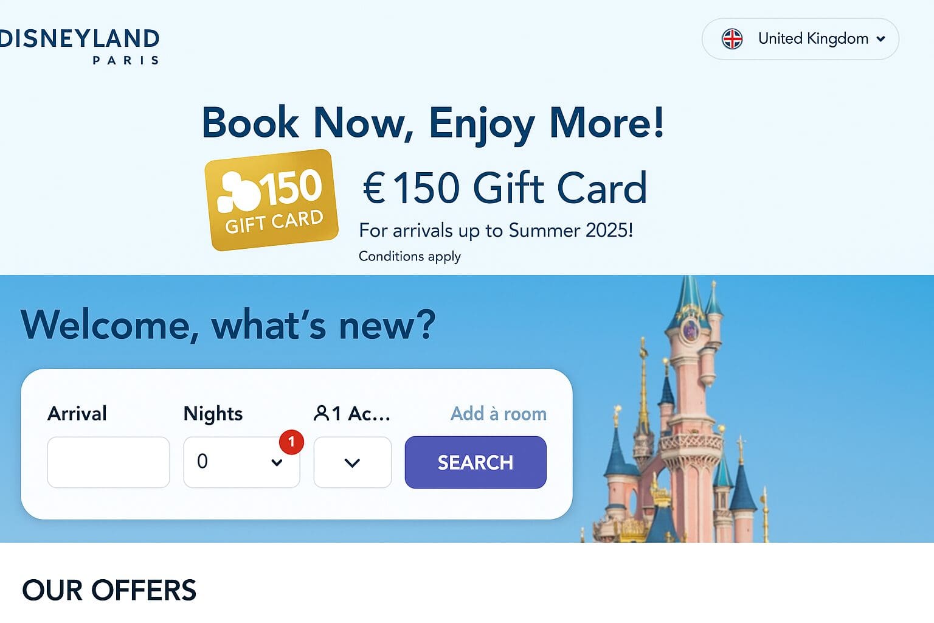Click the purple SEARCH button

click(x=476, y=462)
